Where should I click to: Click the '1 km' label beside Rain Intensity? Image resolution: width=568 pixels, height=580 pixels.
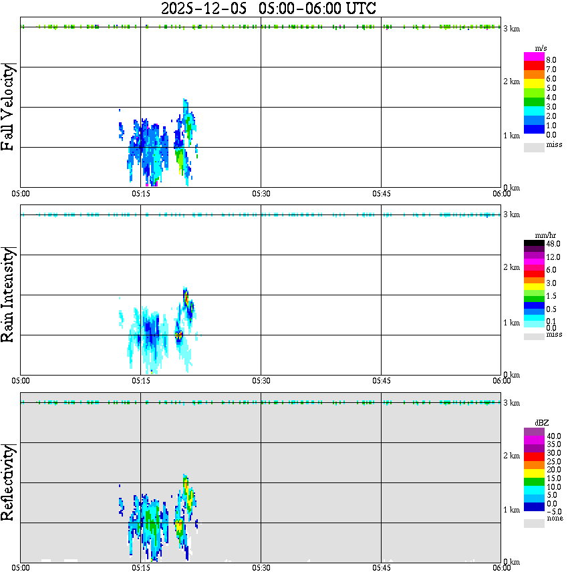[512, 323]
